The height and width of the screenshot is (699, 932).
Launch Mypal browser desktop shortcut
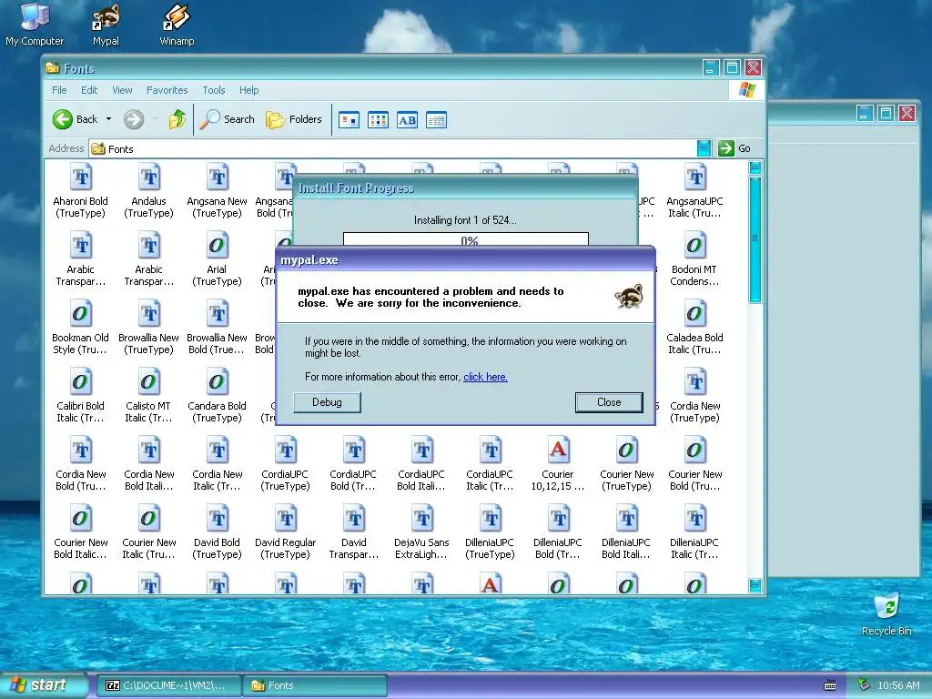(106, 25)
